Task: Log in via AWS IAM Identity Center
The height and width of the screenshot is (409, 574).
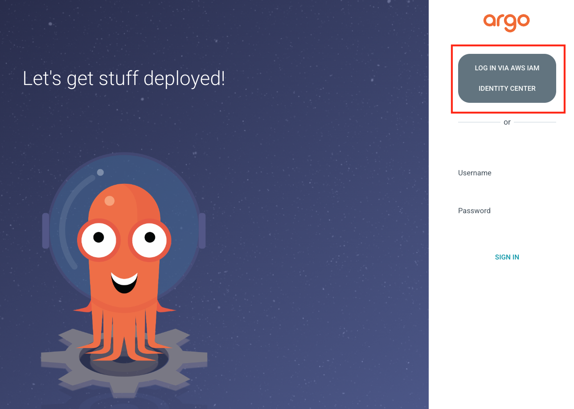Action: (x=507, y=78)
